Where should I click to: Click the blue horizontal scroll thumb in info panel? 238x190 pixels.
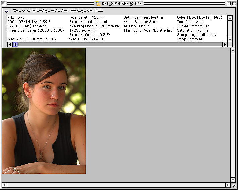coord(15,44)
